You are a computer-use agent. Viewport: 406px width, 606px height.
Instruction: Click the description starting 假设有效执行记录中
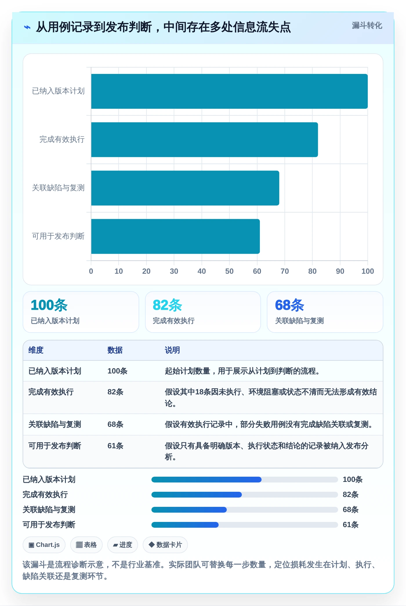[269, 424]
